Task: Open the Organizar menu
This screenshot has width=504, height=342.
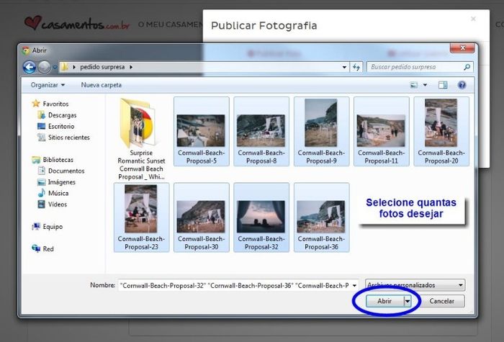Action: tap(48, 85)
